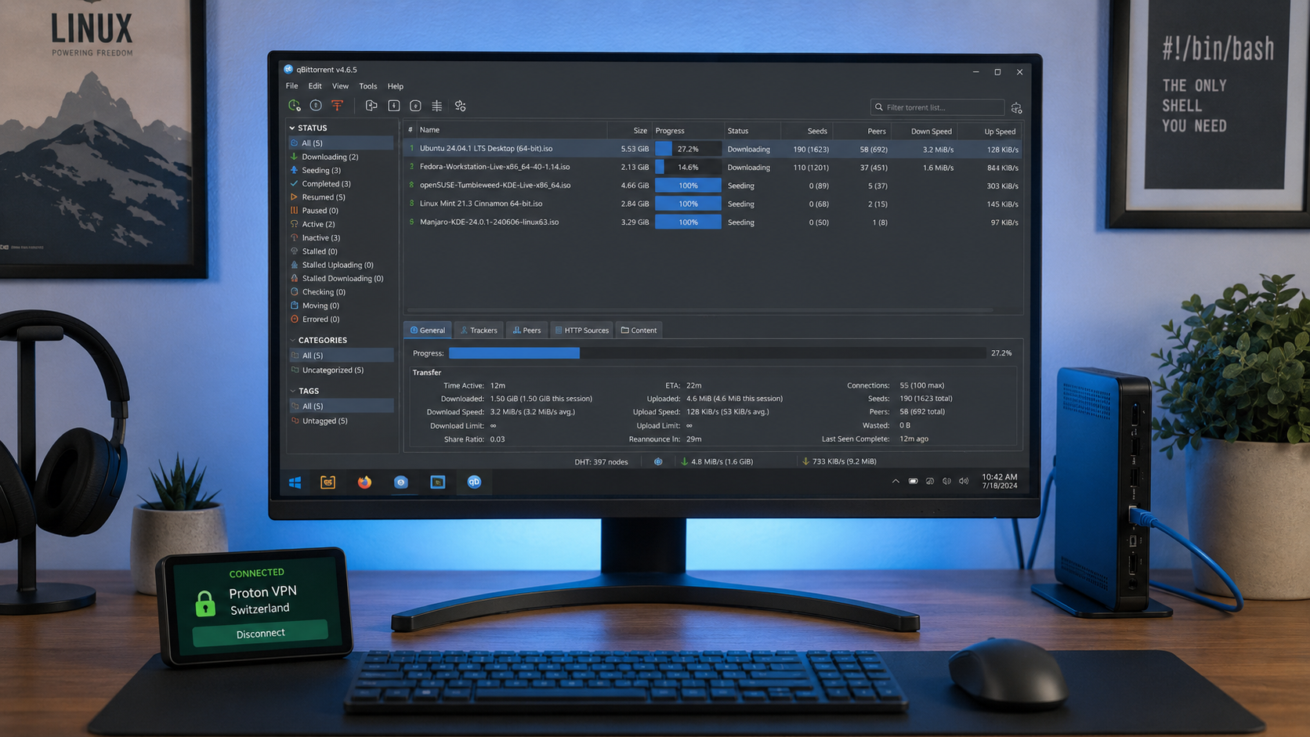Select the openSUSE-Tumbleweed-KDE-Live torrent row

click(713, 186)
